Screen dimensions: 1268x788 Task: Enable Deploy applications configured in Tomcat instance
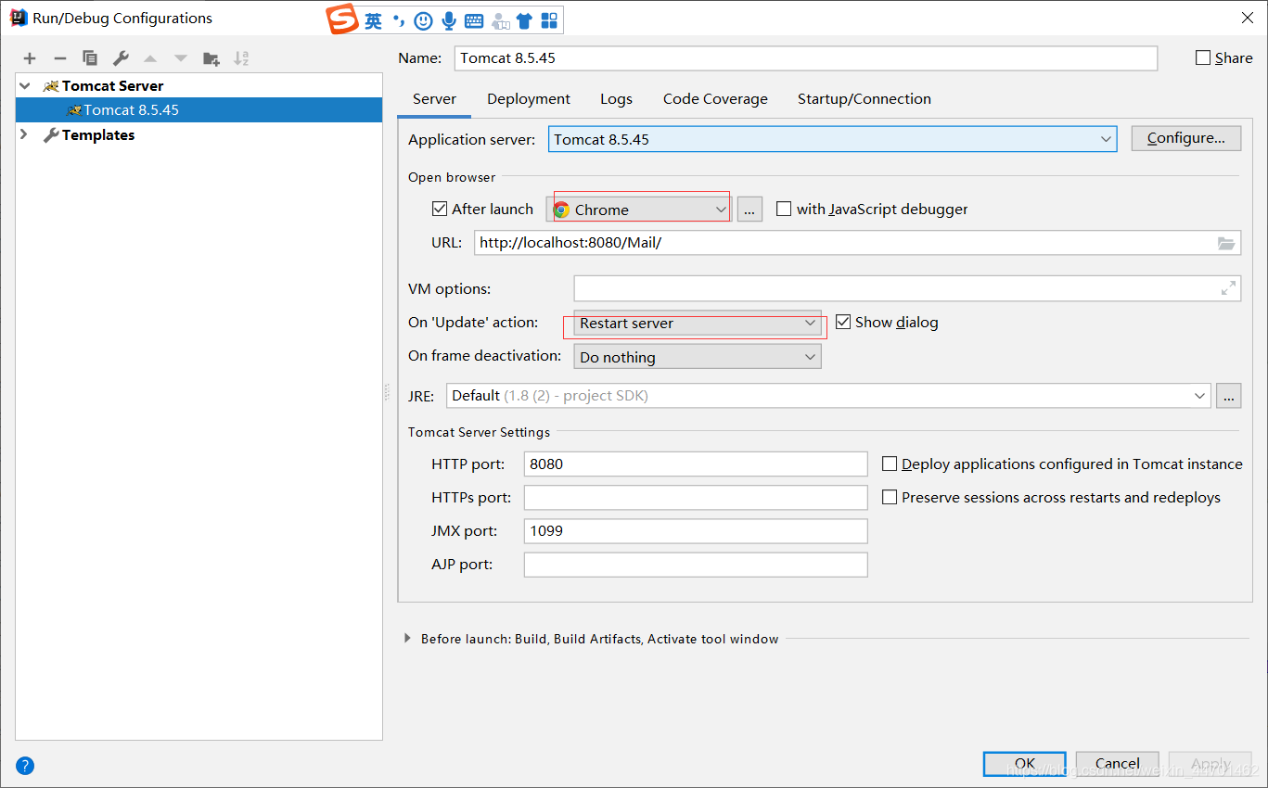pyautogui.click(x=890, y=464)
